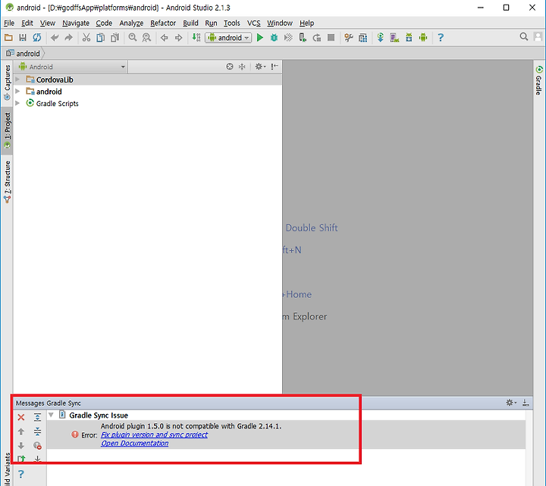Viewport: 546px width, 486px height.
Task: Open the Tools menu
Action: pyautogui.click(x=231, y=23)
